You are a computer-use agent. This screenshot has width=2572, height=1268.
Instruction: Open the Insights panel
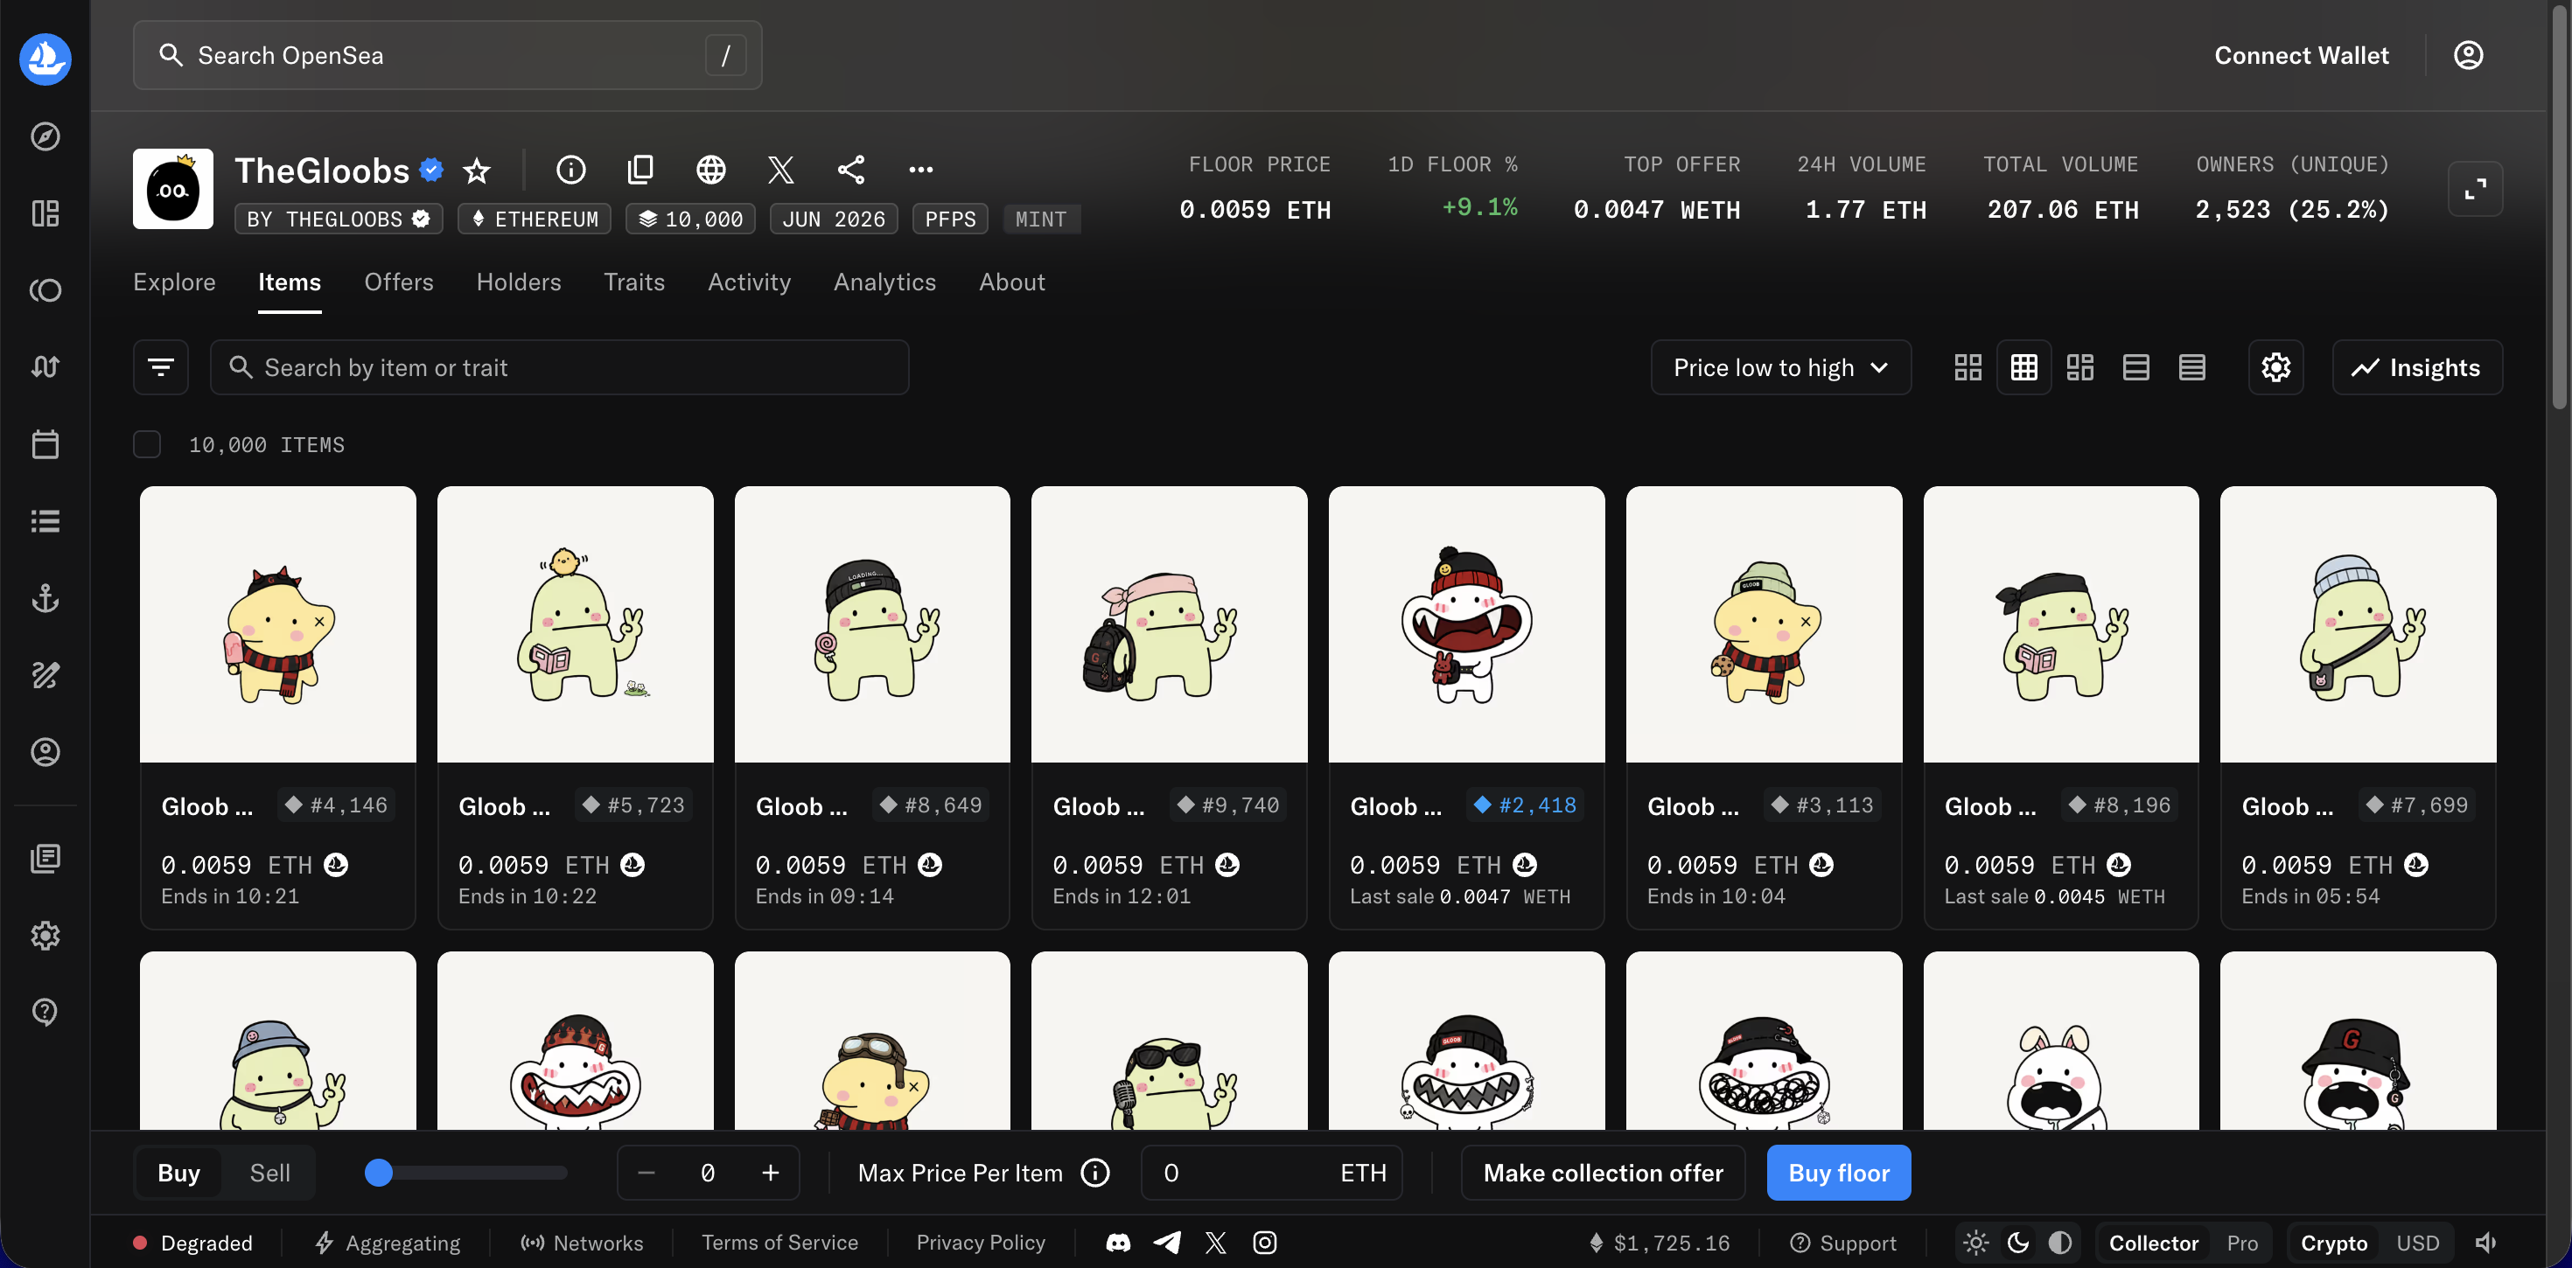tap(2417, 367)
